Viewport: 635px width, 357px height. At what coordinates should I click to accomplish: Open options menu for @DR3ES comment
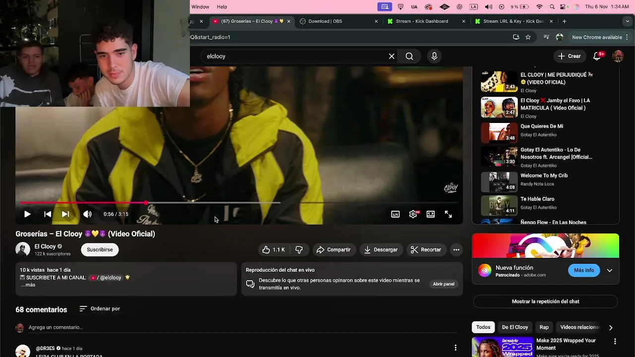pyautogui.click(x=455, y=348)
